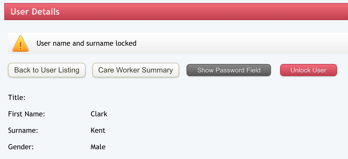Viewport: 348px width, 159px height.
Task: Click the first name value Clark
Action: pyautogui.click(x=99, y=114)
